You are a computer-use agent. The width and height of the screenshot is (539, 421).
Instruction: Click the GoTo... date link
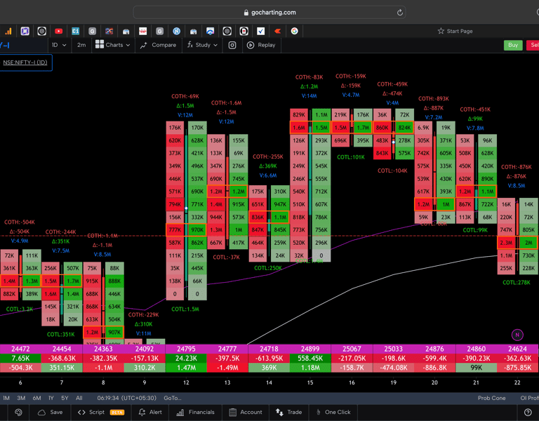point(173,398)
